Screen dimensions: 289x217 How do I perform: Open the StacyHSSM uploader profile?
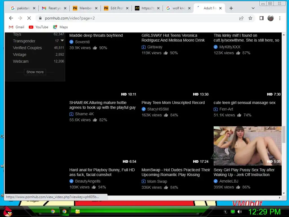[x=158, y=109]
